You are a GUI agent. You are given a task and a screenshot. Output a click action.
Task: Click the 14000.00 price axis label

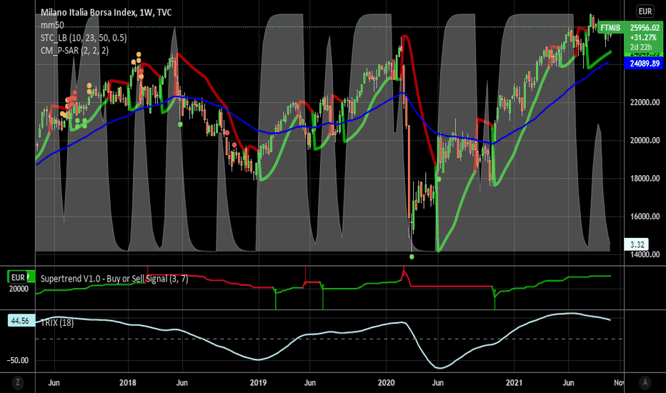[x=645, y=254]
